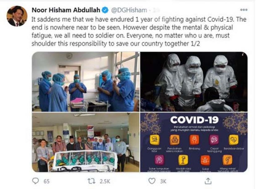Click the tweet text about Covid-19 fatigue
256x189 pixels.
pyautogui.click(x=139, y=31)
